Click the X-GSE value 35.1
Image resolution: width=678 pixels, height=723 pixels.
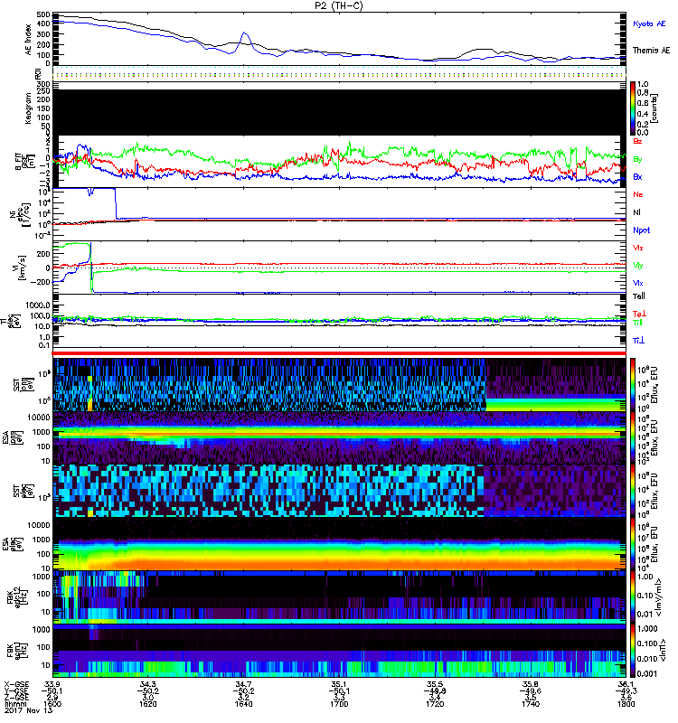(x=339, y=684)
